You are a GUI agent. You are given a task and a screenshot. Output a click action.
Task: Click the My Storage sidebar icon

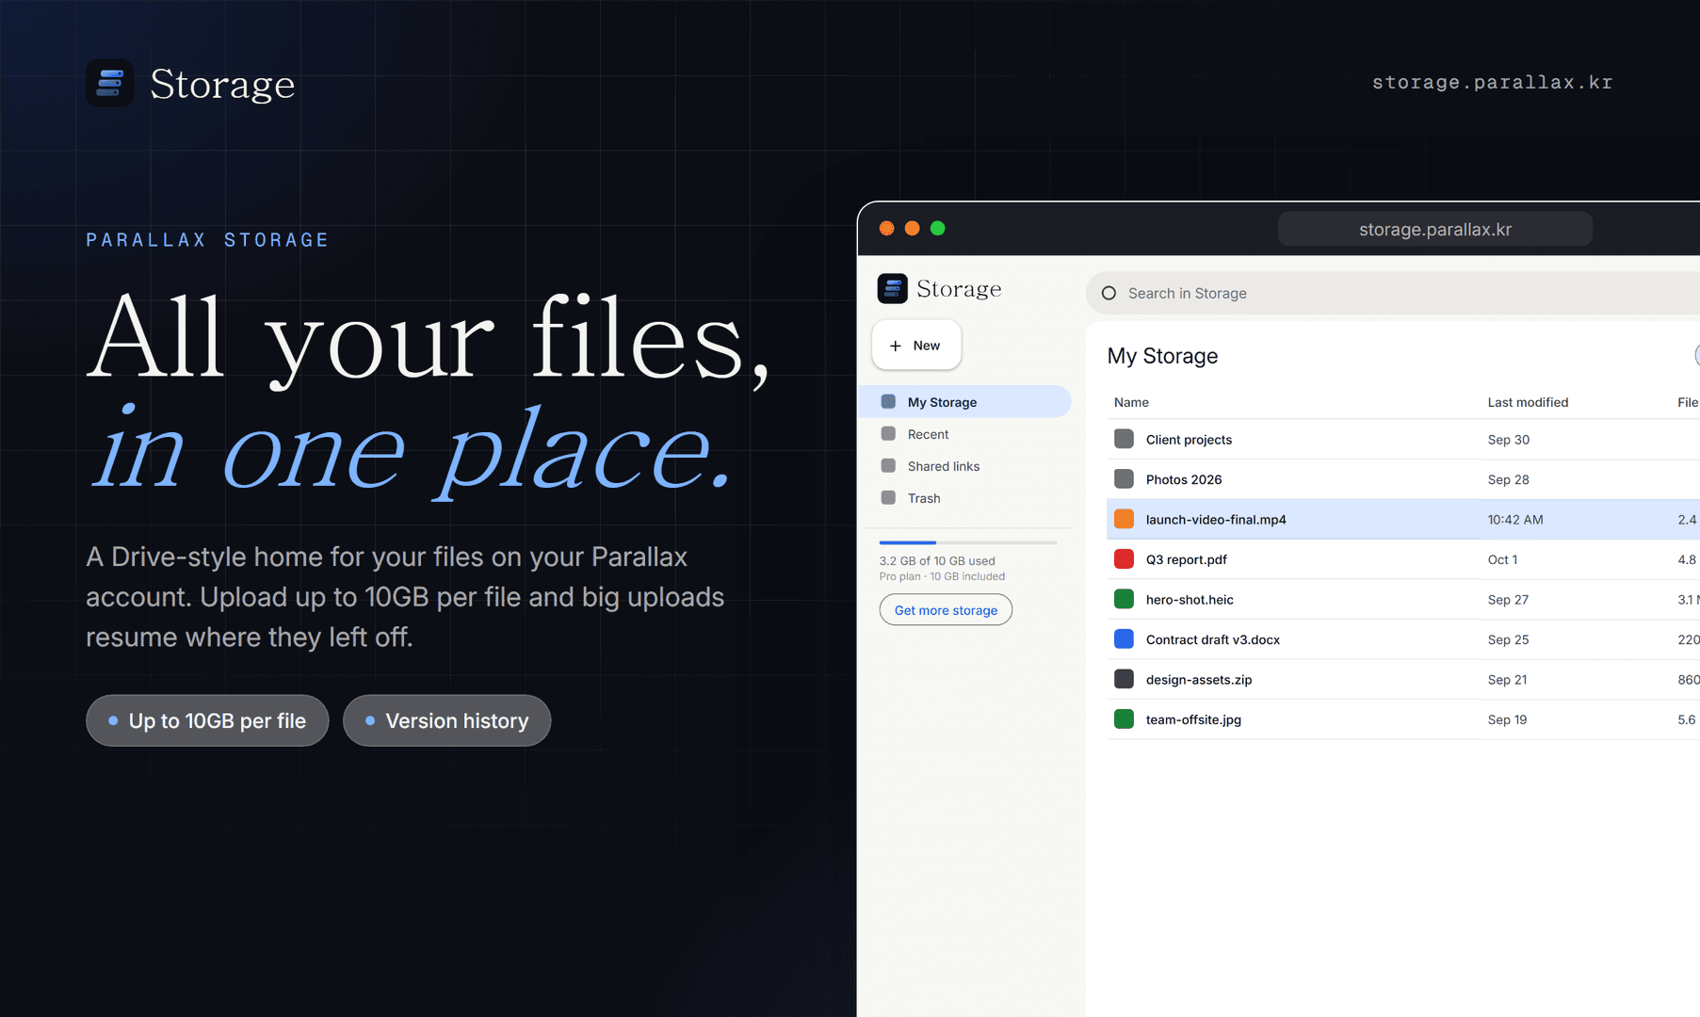click(888, 402)
